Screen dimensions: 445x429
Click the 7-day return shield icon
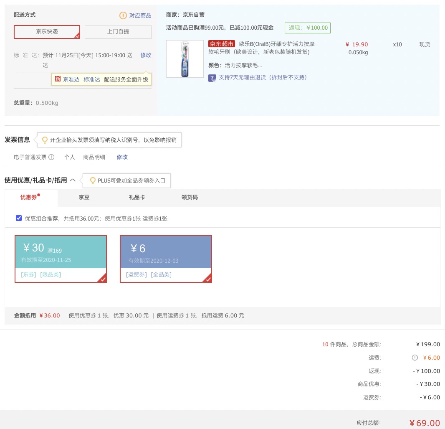[212, 78]
